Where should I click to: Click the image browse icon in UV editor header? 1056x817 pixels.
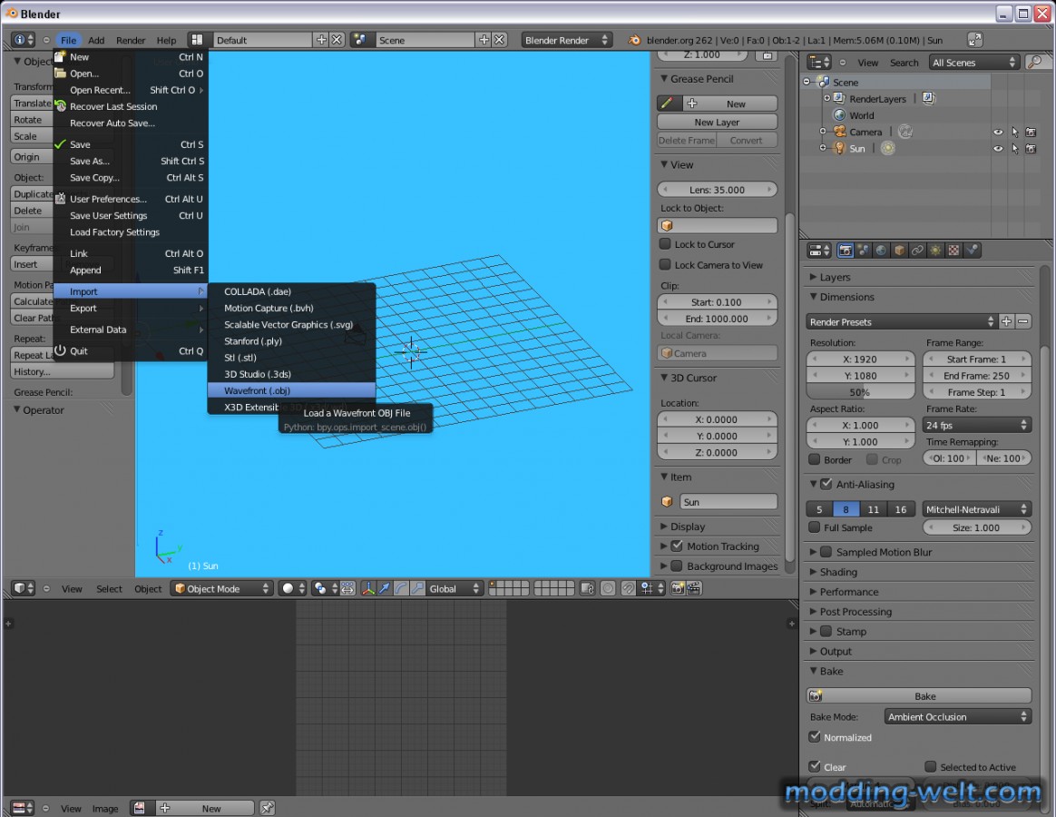click(x=140, y=808)
